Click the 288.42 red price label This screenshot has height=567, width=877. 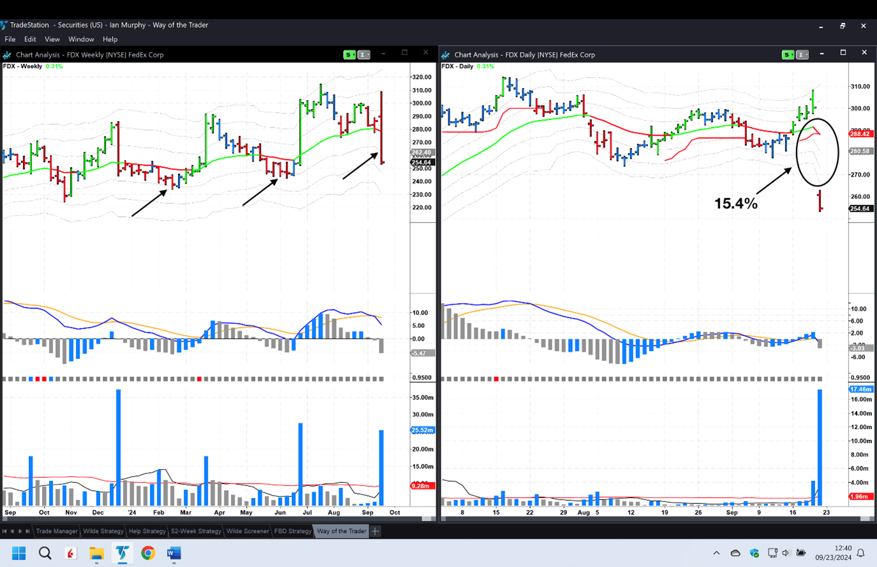click(860, 134)
